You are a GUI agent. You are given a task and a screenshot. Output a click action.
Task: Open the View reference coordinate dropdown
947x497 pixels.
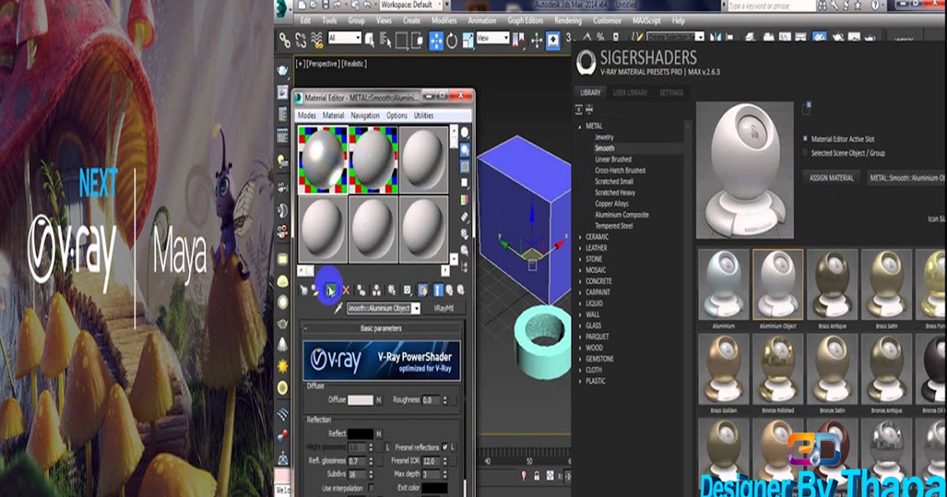pos(492,37)
